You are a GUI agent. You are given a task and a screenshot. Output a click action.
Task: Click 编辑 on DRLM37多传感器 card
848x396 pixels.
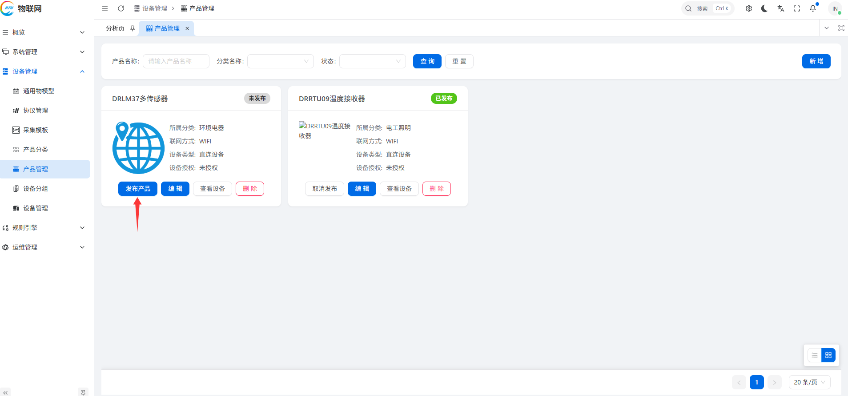[175, 189]
